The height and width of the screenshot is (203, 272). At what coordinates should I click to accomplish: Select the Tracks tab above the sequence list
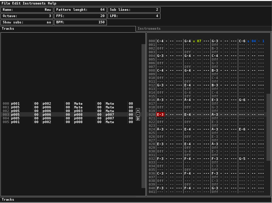(x=68, y=29)
